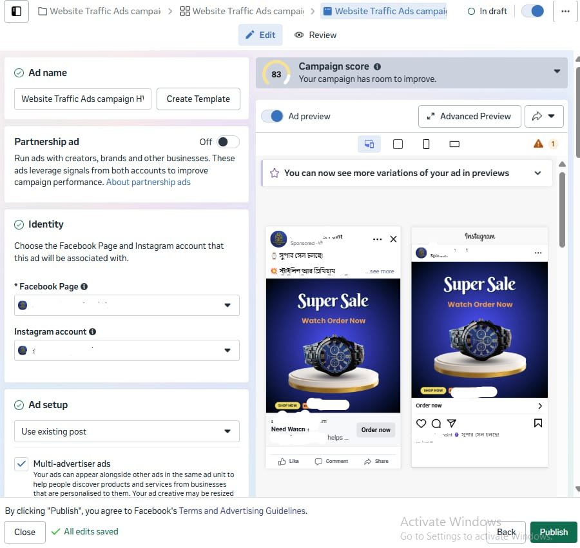Select the mobile portrait preview icon
The height and width of the screenshot is (548, 580).
(x=426, y=144)
